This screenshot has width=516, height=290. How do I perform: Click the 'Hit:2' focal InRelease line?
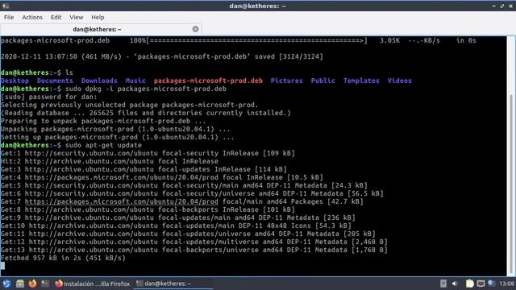click(x=110, y=161)
